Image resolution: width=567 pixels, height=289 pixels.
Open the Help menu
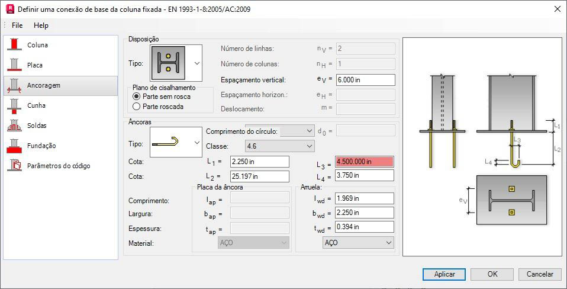[41, 25]
